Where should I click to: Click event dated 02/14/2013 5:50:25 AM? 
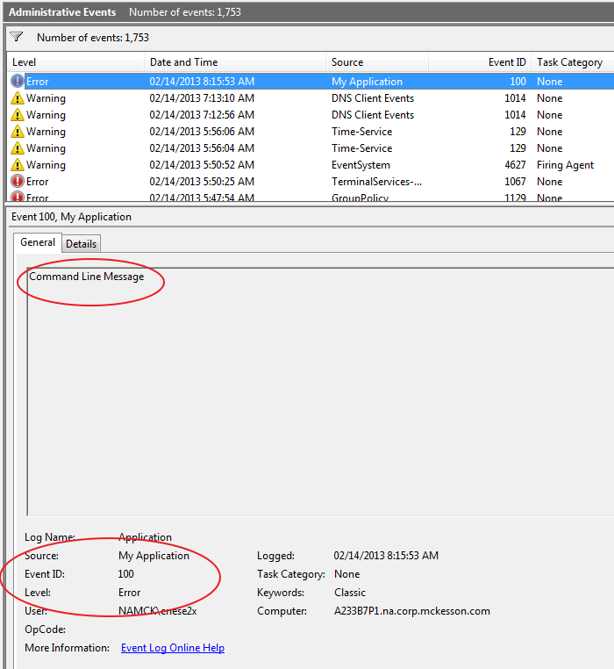[x=202, y=182]
